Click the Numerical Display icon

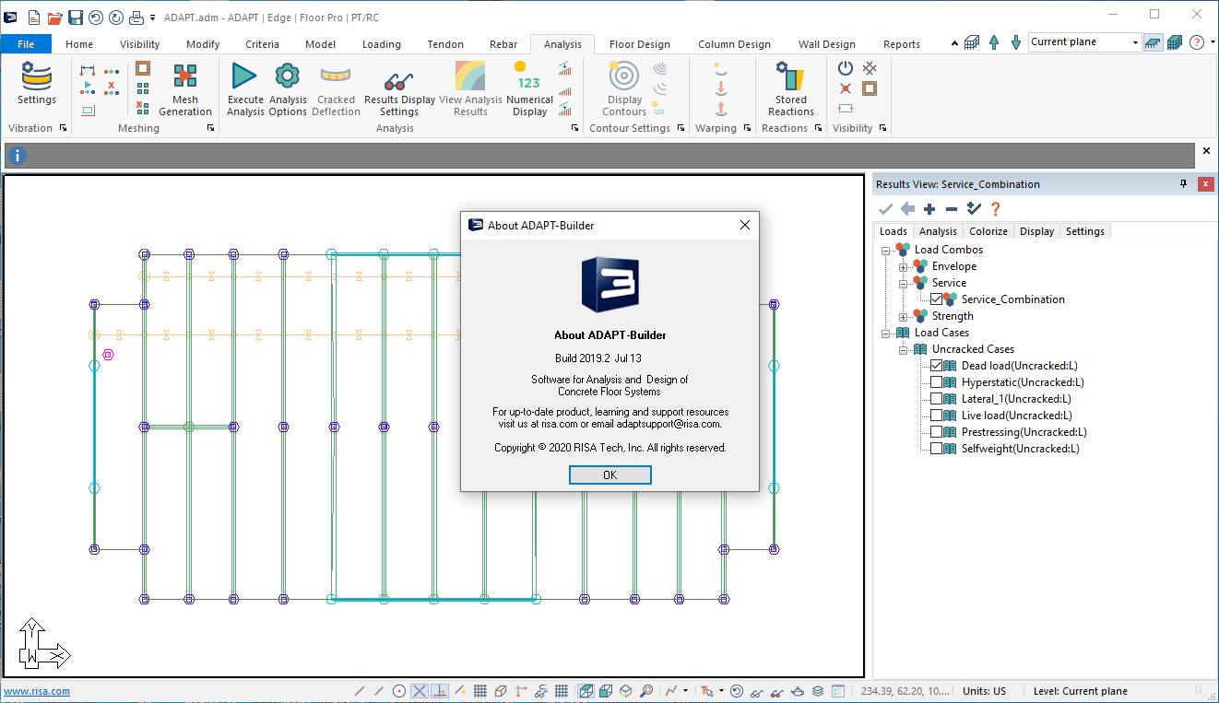tap(529, 76)
